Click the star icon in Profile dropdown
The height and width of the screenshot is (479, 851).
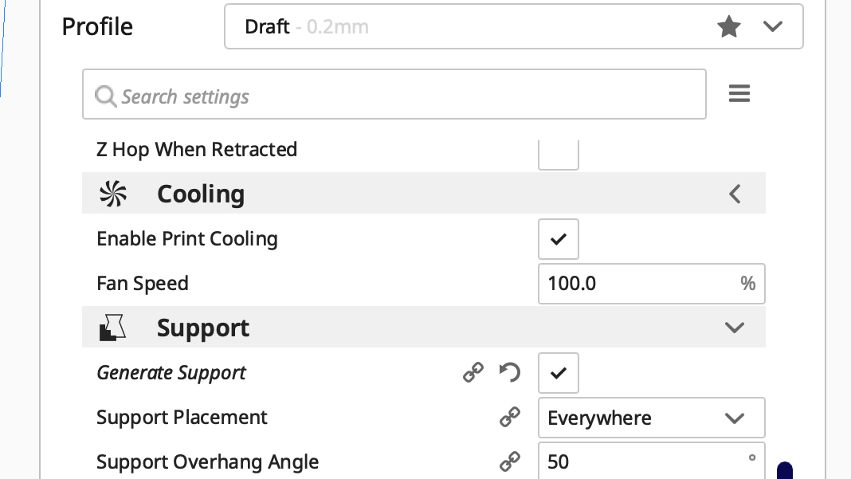(x=728, y=27)
